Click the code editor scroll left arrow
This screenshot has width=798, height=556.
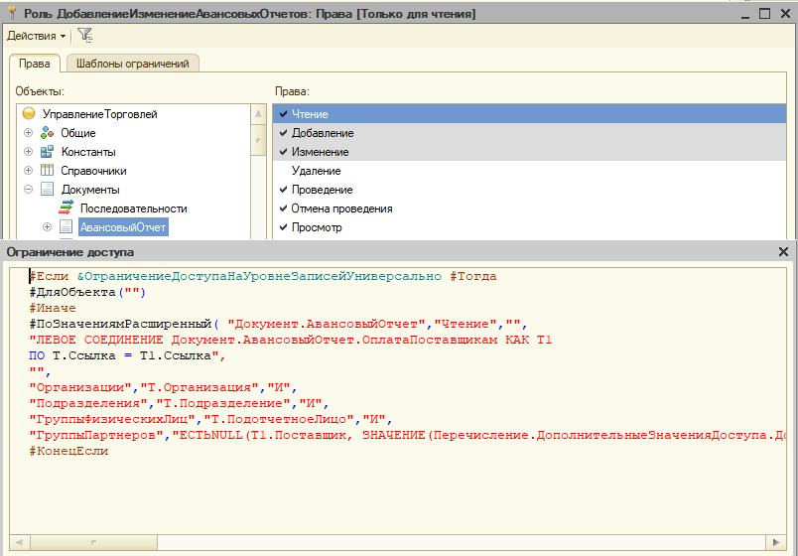click(x=19, y=542)
